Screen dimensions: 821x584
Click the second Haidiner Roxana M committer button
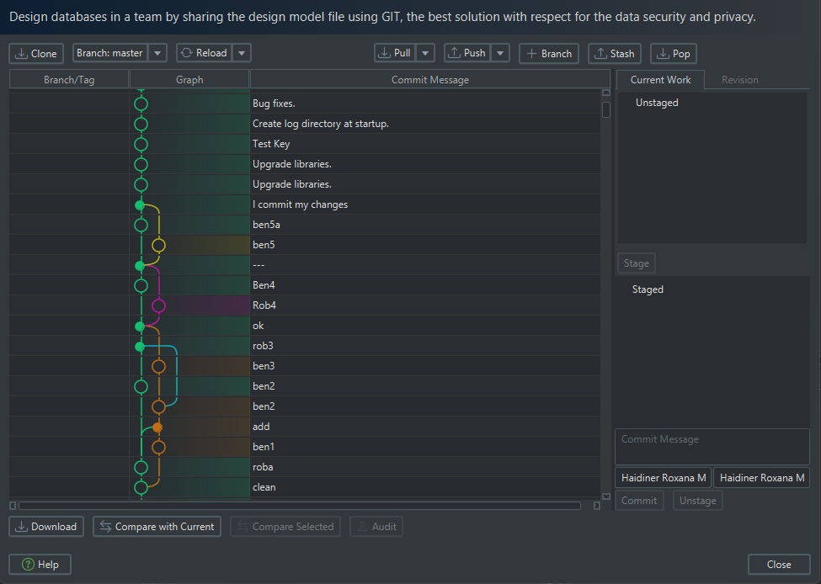pyautogui.click(x=762, y=478)
